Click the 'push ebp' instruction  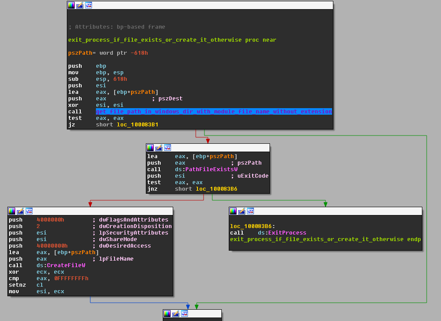coord(87,66)
